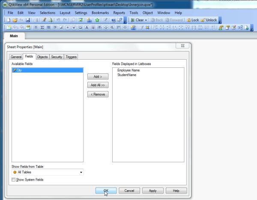Select Employee Name in displayed fields
This screenshot has width=257, height=200.
128,70
